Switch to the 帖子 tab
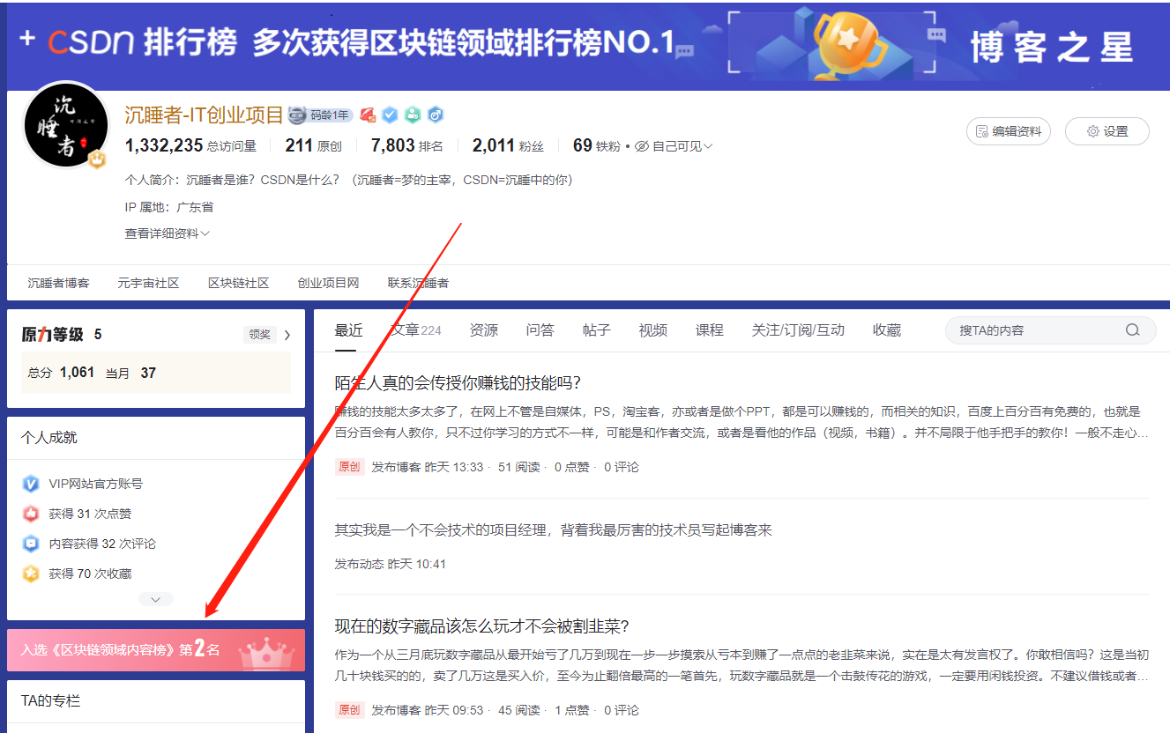This screenshot has width=1170, height=733. tap(597, 330)
